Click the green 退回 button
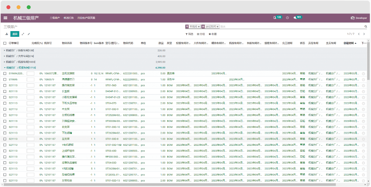 (15, 34)
